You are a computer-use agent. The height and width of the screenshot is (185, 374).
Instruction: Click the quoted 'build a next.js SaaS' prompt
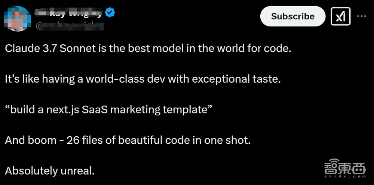click(109, 110)
